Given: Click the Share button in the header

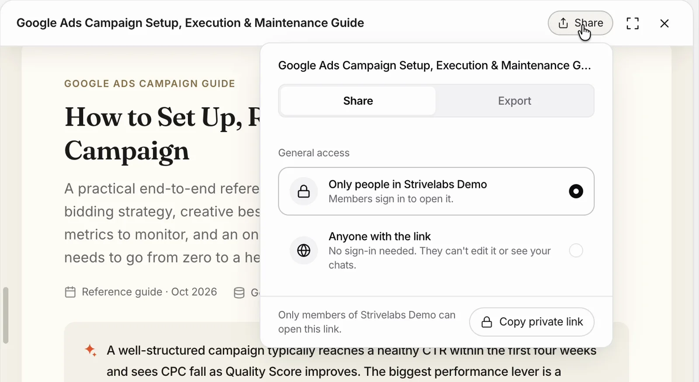Looking at the screenshot, I should 580,23.
